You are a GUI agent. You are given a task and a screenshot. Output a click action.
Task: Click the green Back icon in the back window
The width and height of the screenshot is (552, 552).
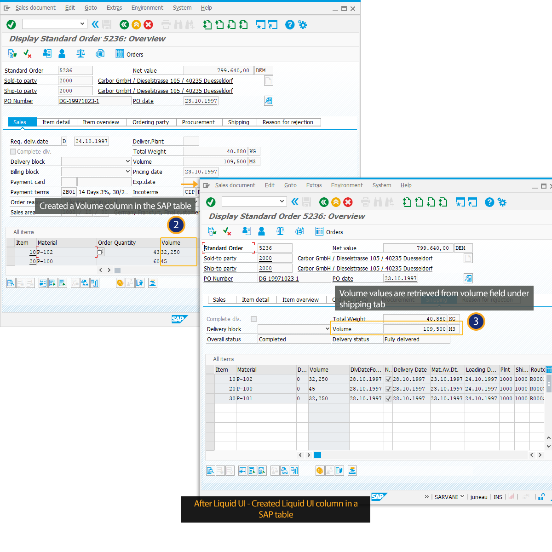pyautogui.click(x=124, y=24)
